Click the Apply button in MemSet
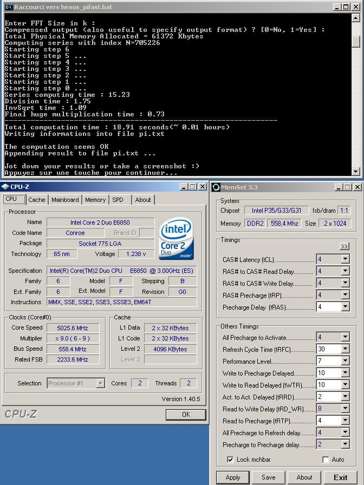Viewport: 364px width, 485px height. tap(233, 477)
